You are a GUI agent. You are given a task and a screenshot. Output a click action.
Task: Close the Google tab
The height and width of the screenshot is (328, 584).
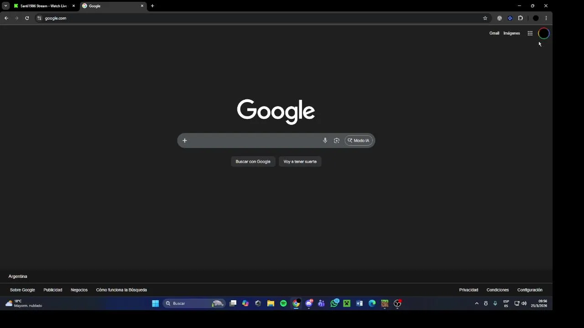pyautogui.click(x=142, y=6)
